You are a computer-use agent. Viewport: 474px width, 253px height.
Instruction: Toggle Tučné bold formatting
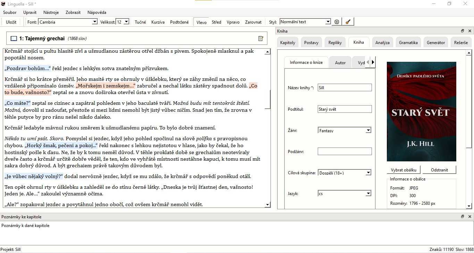140,22
